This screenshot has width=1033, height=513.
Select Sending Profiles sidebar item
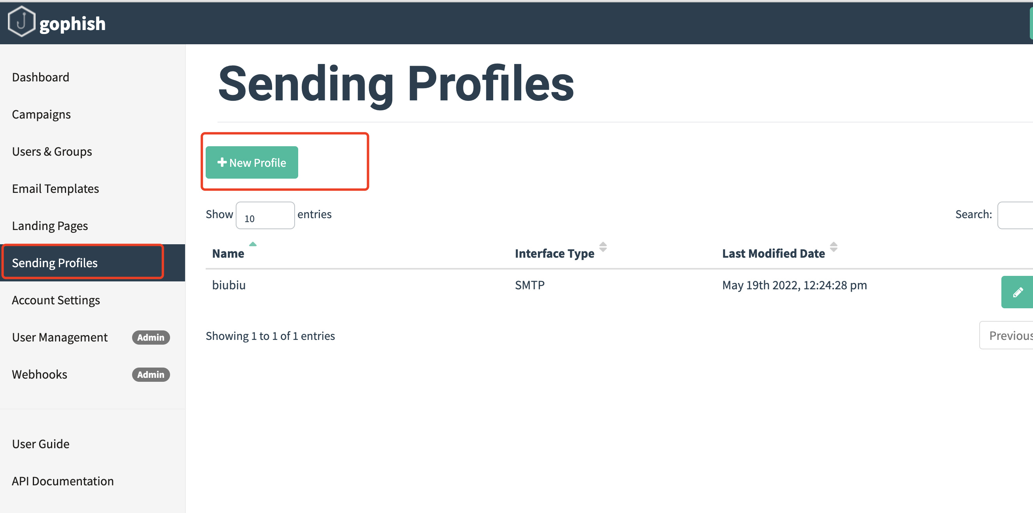coord(55,263)
